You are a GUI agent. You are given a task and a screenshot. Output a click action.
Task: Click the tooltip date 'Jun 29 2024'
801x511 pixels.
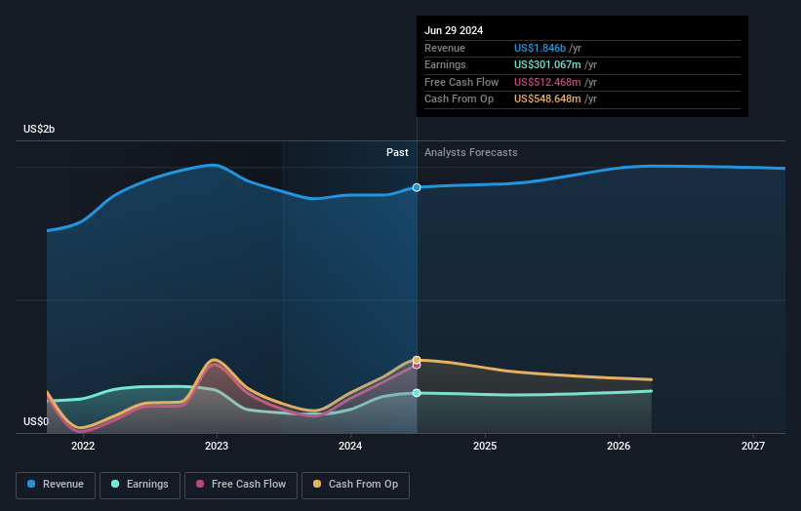tap(454, 30)
